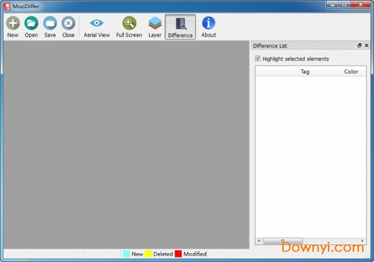Click the cyan New color swatch
This screenshot has height=262, width=374.
(127, 254)
